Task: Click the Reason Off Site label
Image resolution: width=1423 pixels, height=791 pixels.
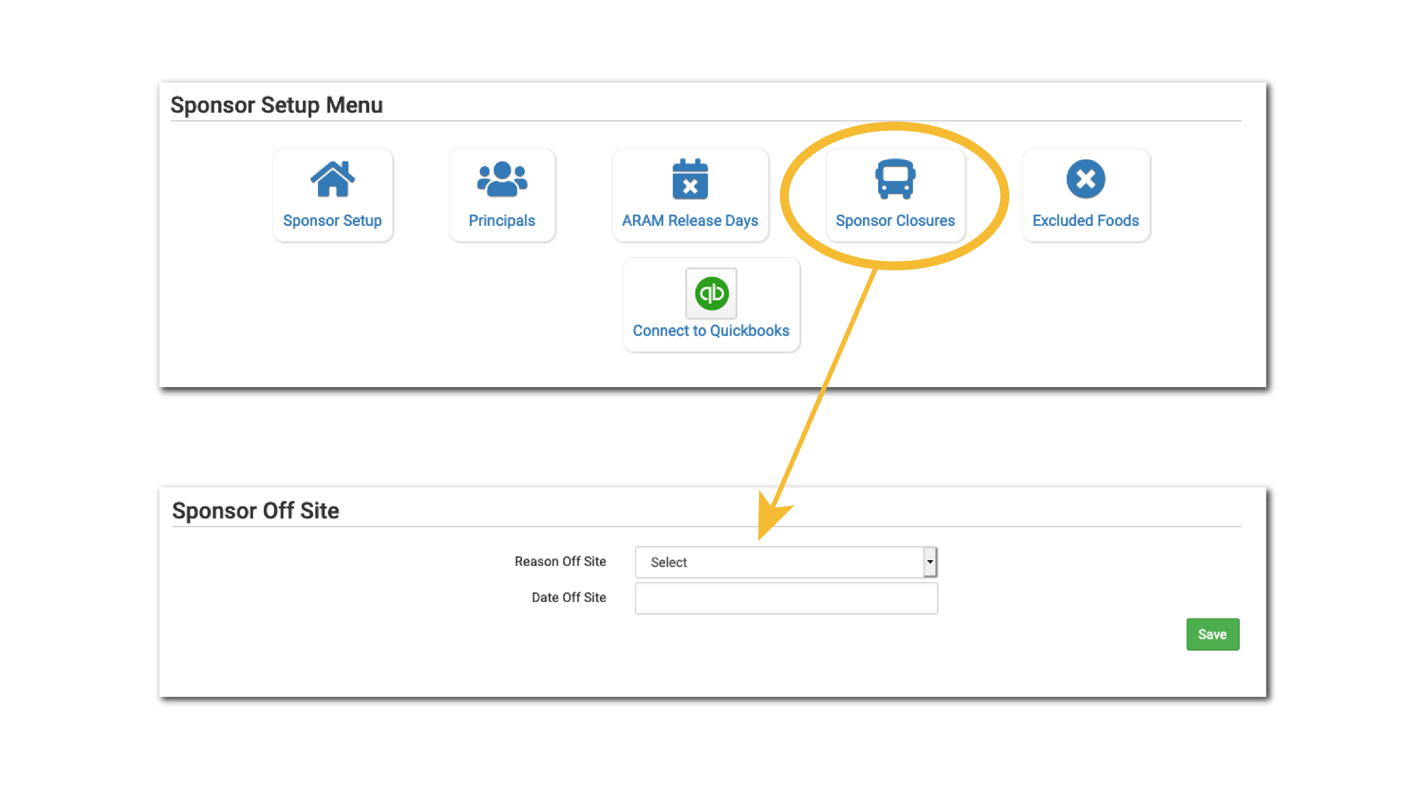Action: click(x=560, y=561)
